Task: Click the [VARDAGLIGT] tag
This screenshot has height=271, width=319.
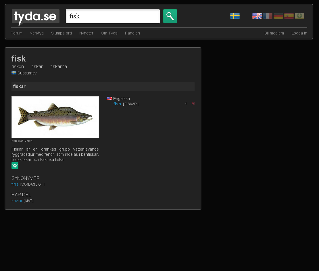Action: (x=32, y=184)
